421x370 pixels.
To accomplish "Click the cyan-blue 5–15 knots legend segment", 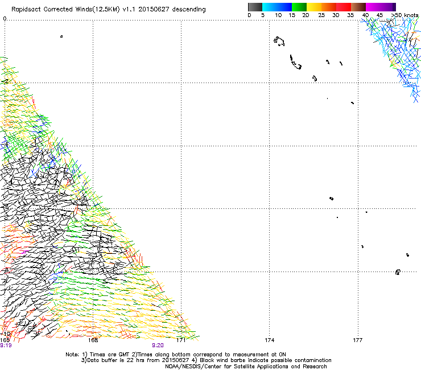I will (x=277, y=7).
